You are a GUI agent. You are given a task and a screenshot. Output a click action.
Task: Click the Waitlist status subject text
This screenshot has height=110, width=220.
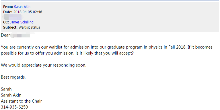tap(29, 27)
